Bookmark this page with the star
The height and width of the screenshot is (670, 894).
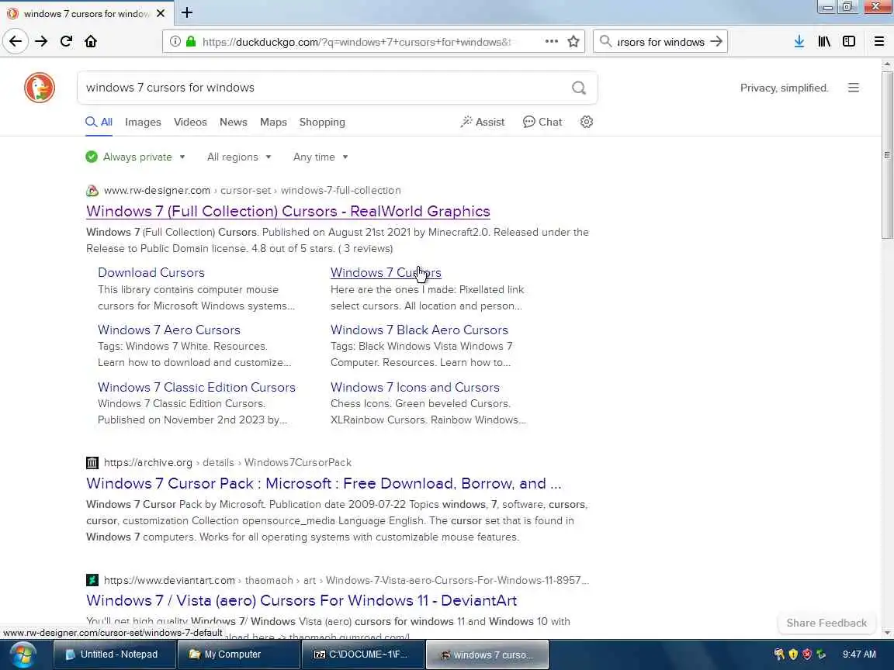pyautogui.click(x=573, y=41)
